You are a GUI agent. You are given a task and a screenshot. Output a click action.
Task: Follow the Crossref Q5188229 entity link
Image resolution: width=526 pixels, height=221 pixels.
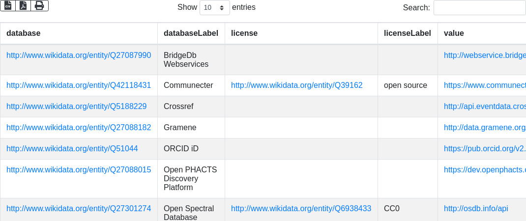[77, 107]
